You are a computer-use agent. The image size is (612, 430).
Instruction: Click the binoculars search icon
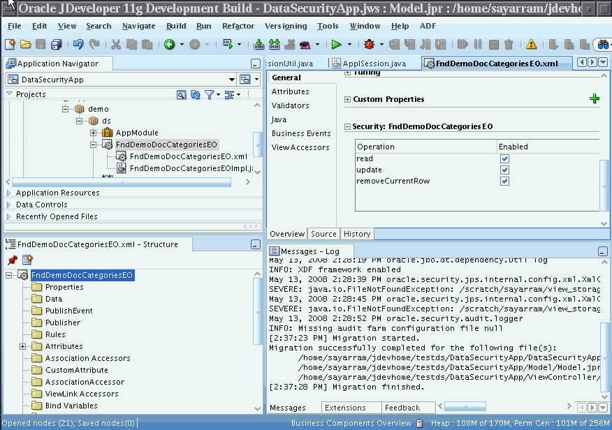click(603, 45)
